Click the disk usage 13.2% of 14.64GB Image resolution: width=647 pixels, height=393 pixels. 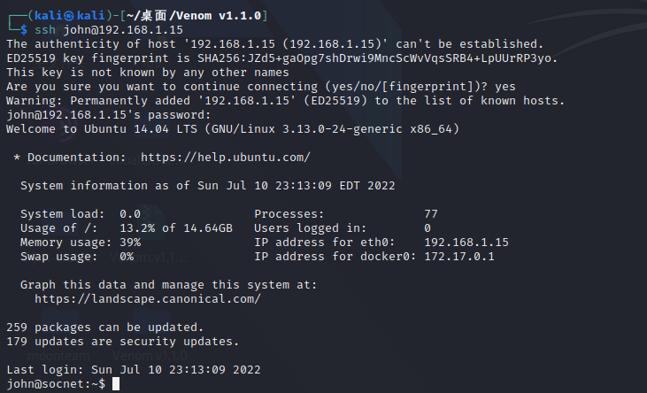coord(176,228)
